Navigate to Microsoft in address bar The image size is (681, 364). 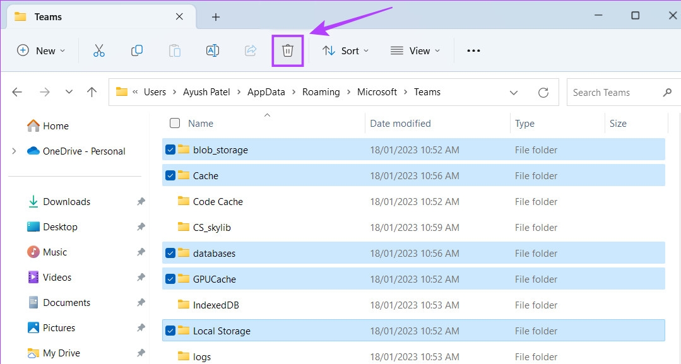[x=377, y=92]
